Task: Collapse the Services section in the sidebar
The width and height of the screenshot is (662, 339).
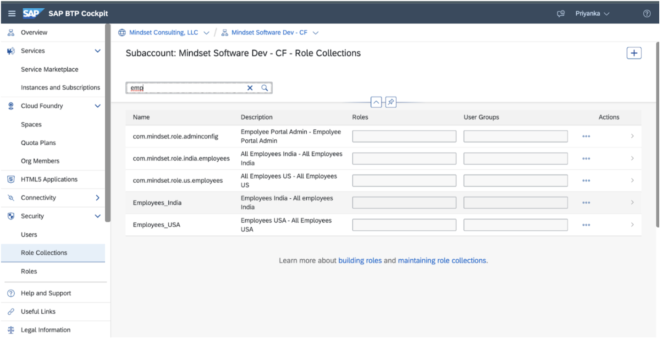Action: [98, 51]
